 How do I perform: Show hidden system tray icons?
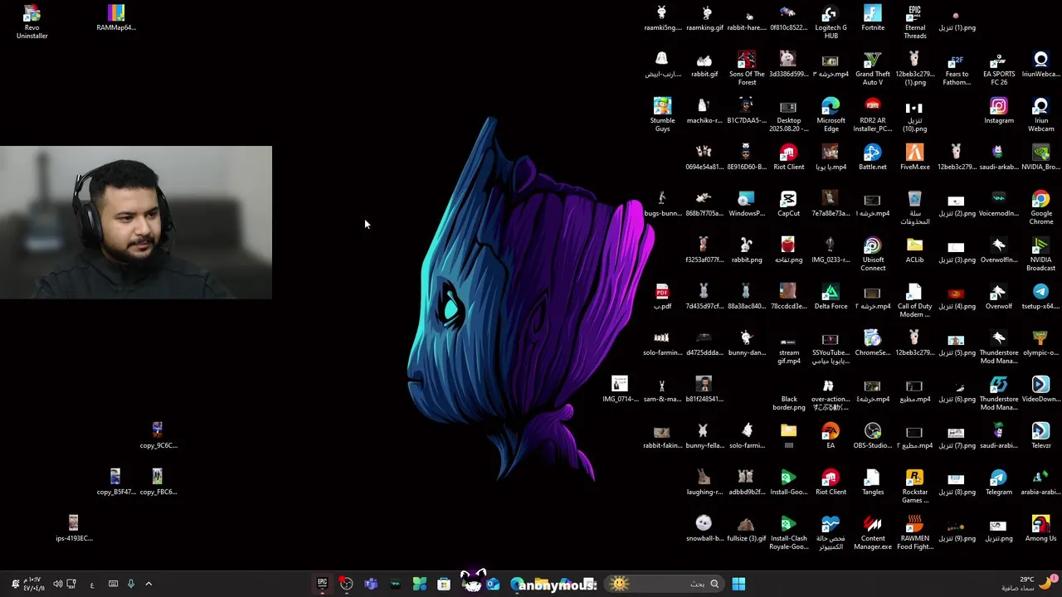[149, 584]
